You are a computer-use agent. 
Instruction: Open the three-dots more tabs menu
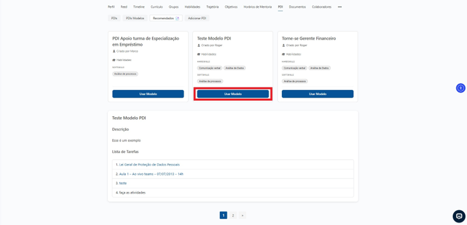340,7
